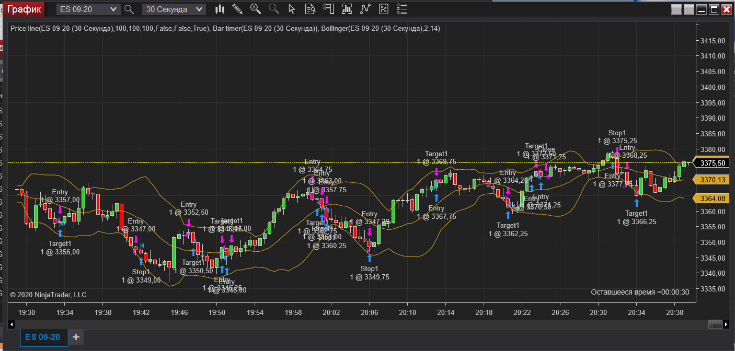Open the drawing tools pencil icon
This screenshot has height=351, width=735.
pyautogui.click(x=237, y=9)
